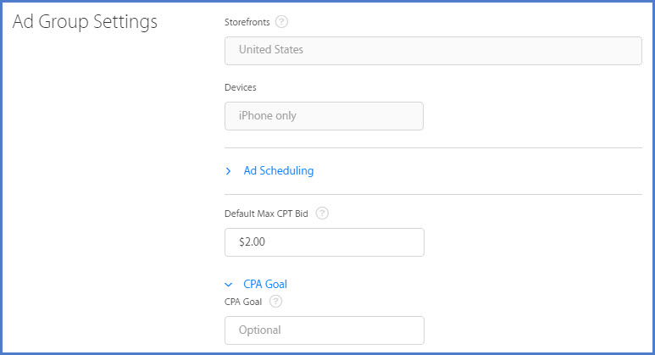Open the CPA Goal help tooltip icon
Screen dimensions: 655x355
(x=275, y=301)
